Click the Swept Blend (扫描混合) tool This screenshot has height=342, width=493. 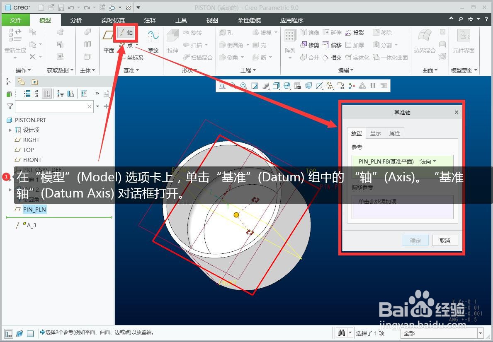(x=197, y=58)
